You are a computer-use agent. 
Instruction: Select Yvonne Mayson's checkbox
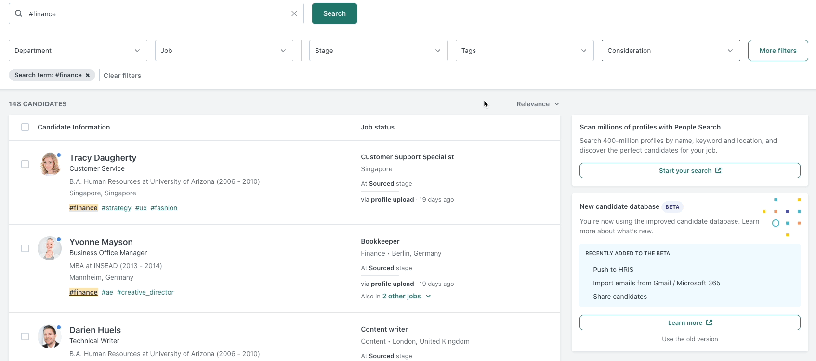[25, 248]
